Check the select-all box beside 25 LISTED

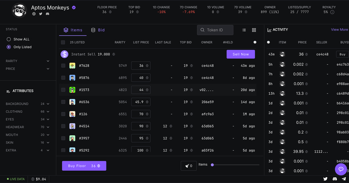coord(63,42)
